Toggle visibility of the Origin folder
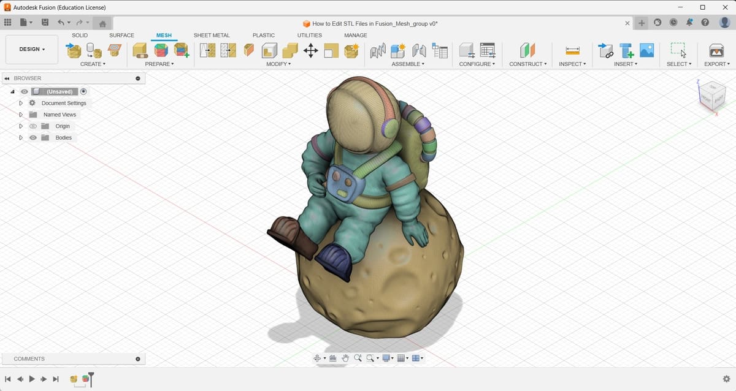The width and height of the screenshot is (736, 391). [x=33, y=126]
